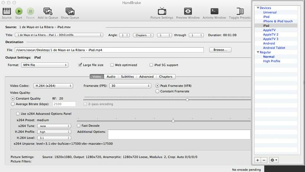The width and height of the screenshot is (305, 172).
Task: Click the Source clapperboard icon
Action: coord(6,11)
